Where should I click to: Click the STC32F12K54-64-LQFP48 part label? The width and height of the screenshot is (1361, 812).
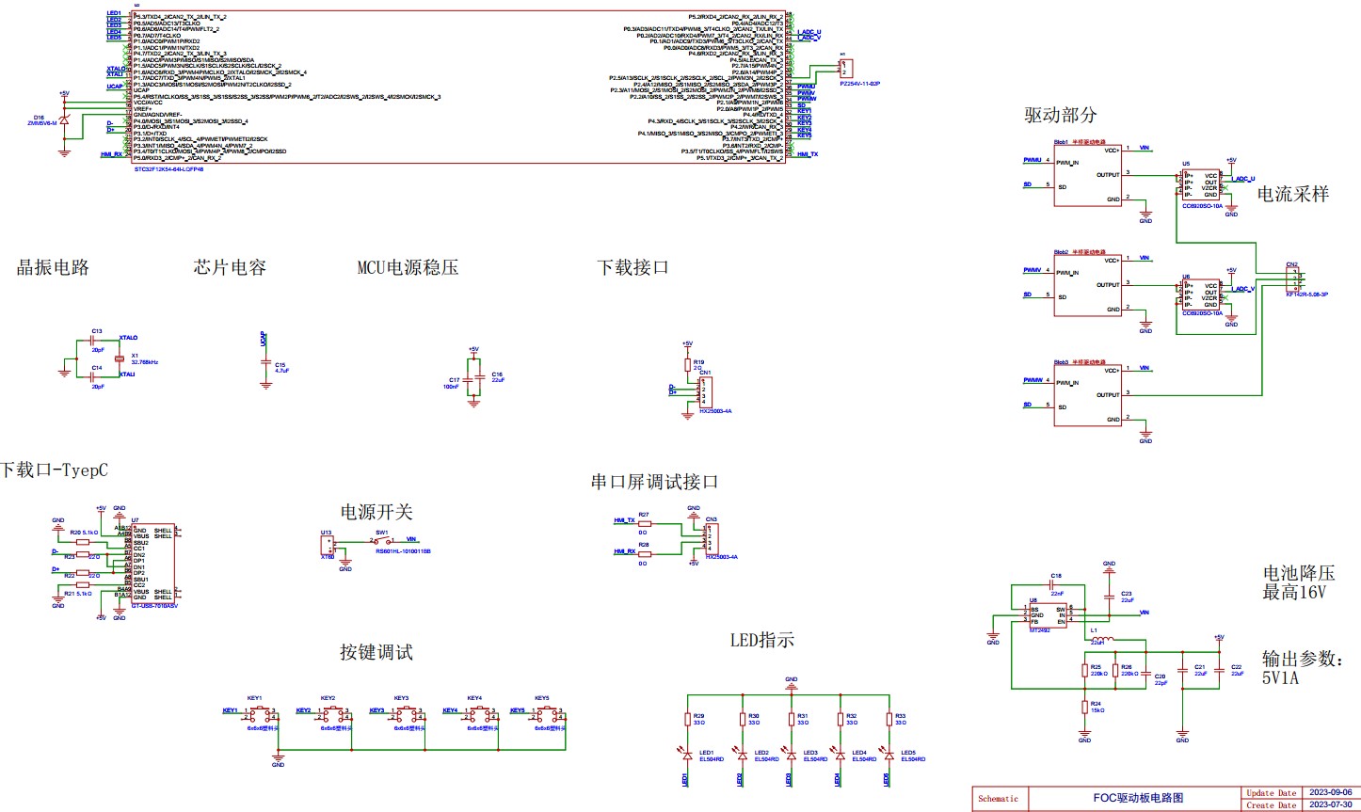click(168, 167)
